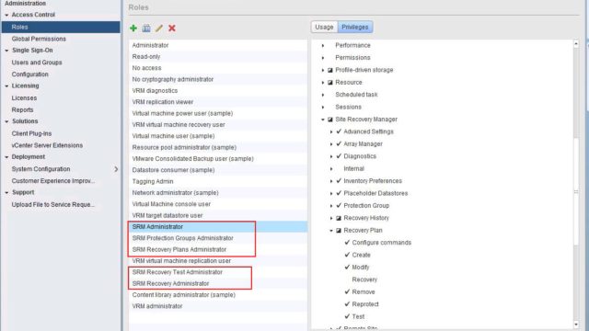Open Single Sign-On Configuration
The image size is (589, 331).
click(30, 74)
